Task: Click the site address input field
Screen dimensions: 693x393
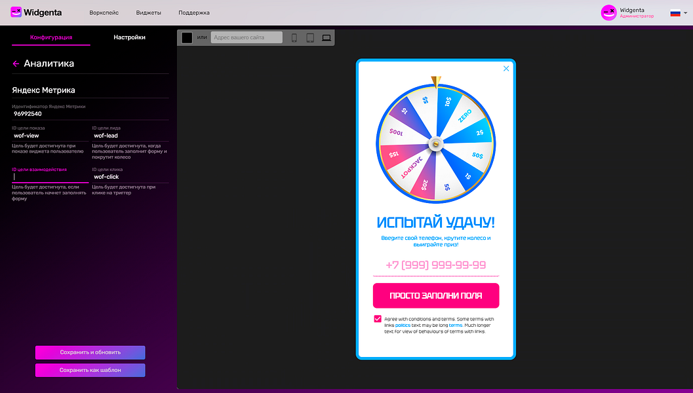Action: 246,37
